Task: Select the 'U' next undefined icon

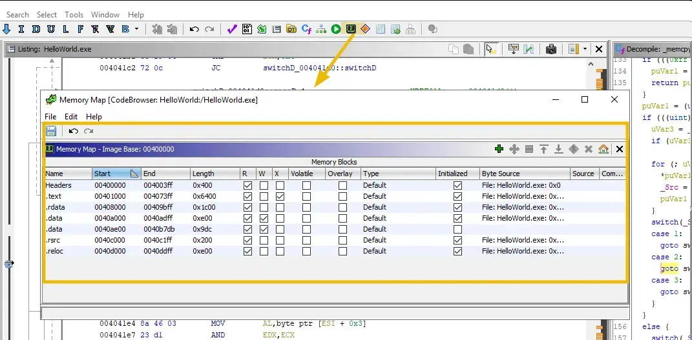Action: point(51,29)
